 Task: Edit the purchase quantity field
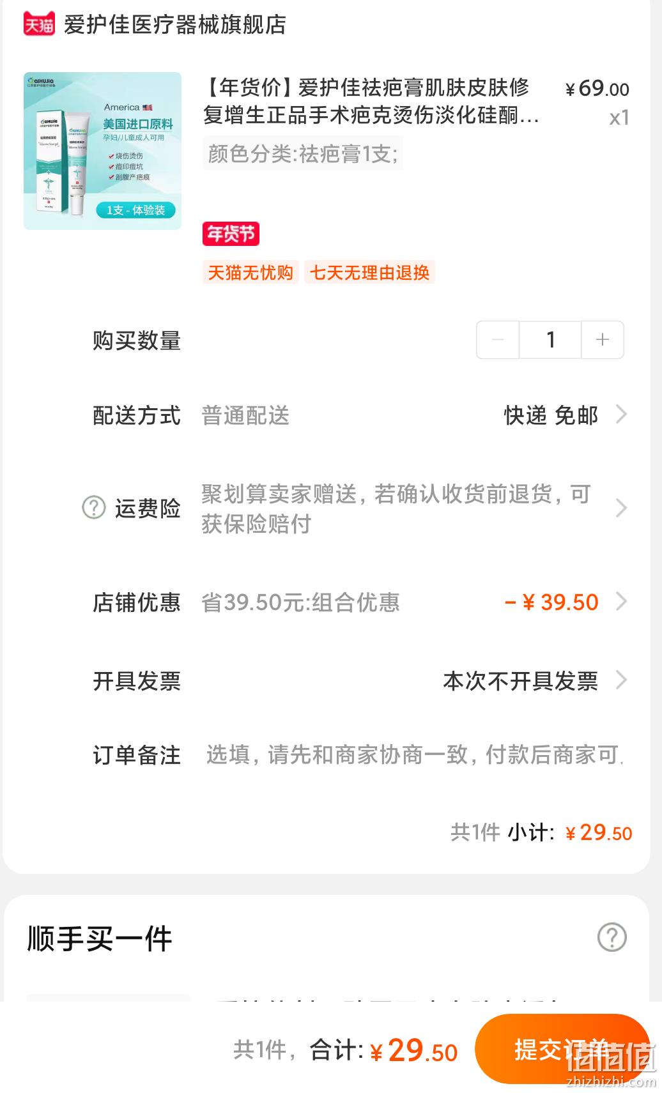click(x=550, y=340)
